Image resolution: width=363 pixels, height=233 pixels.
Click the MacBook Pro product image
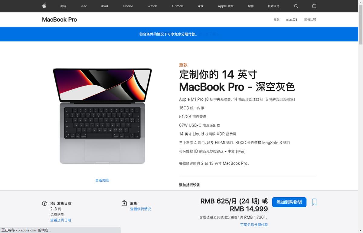pos(102,116)
